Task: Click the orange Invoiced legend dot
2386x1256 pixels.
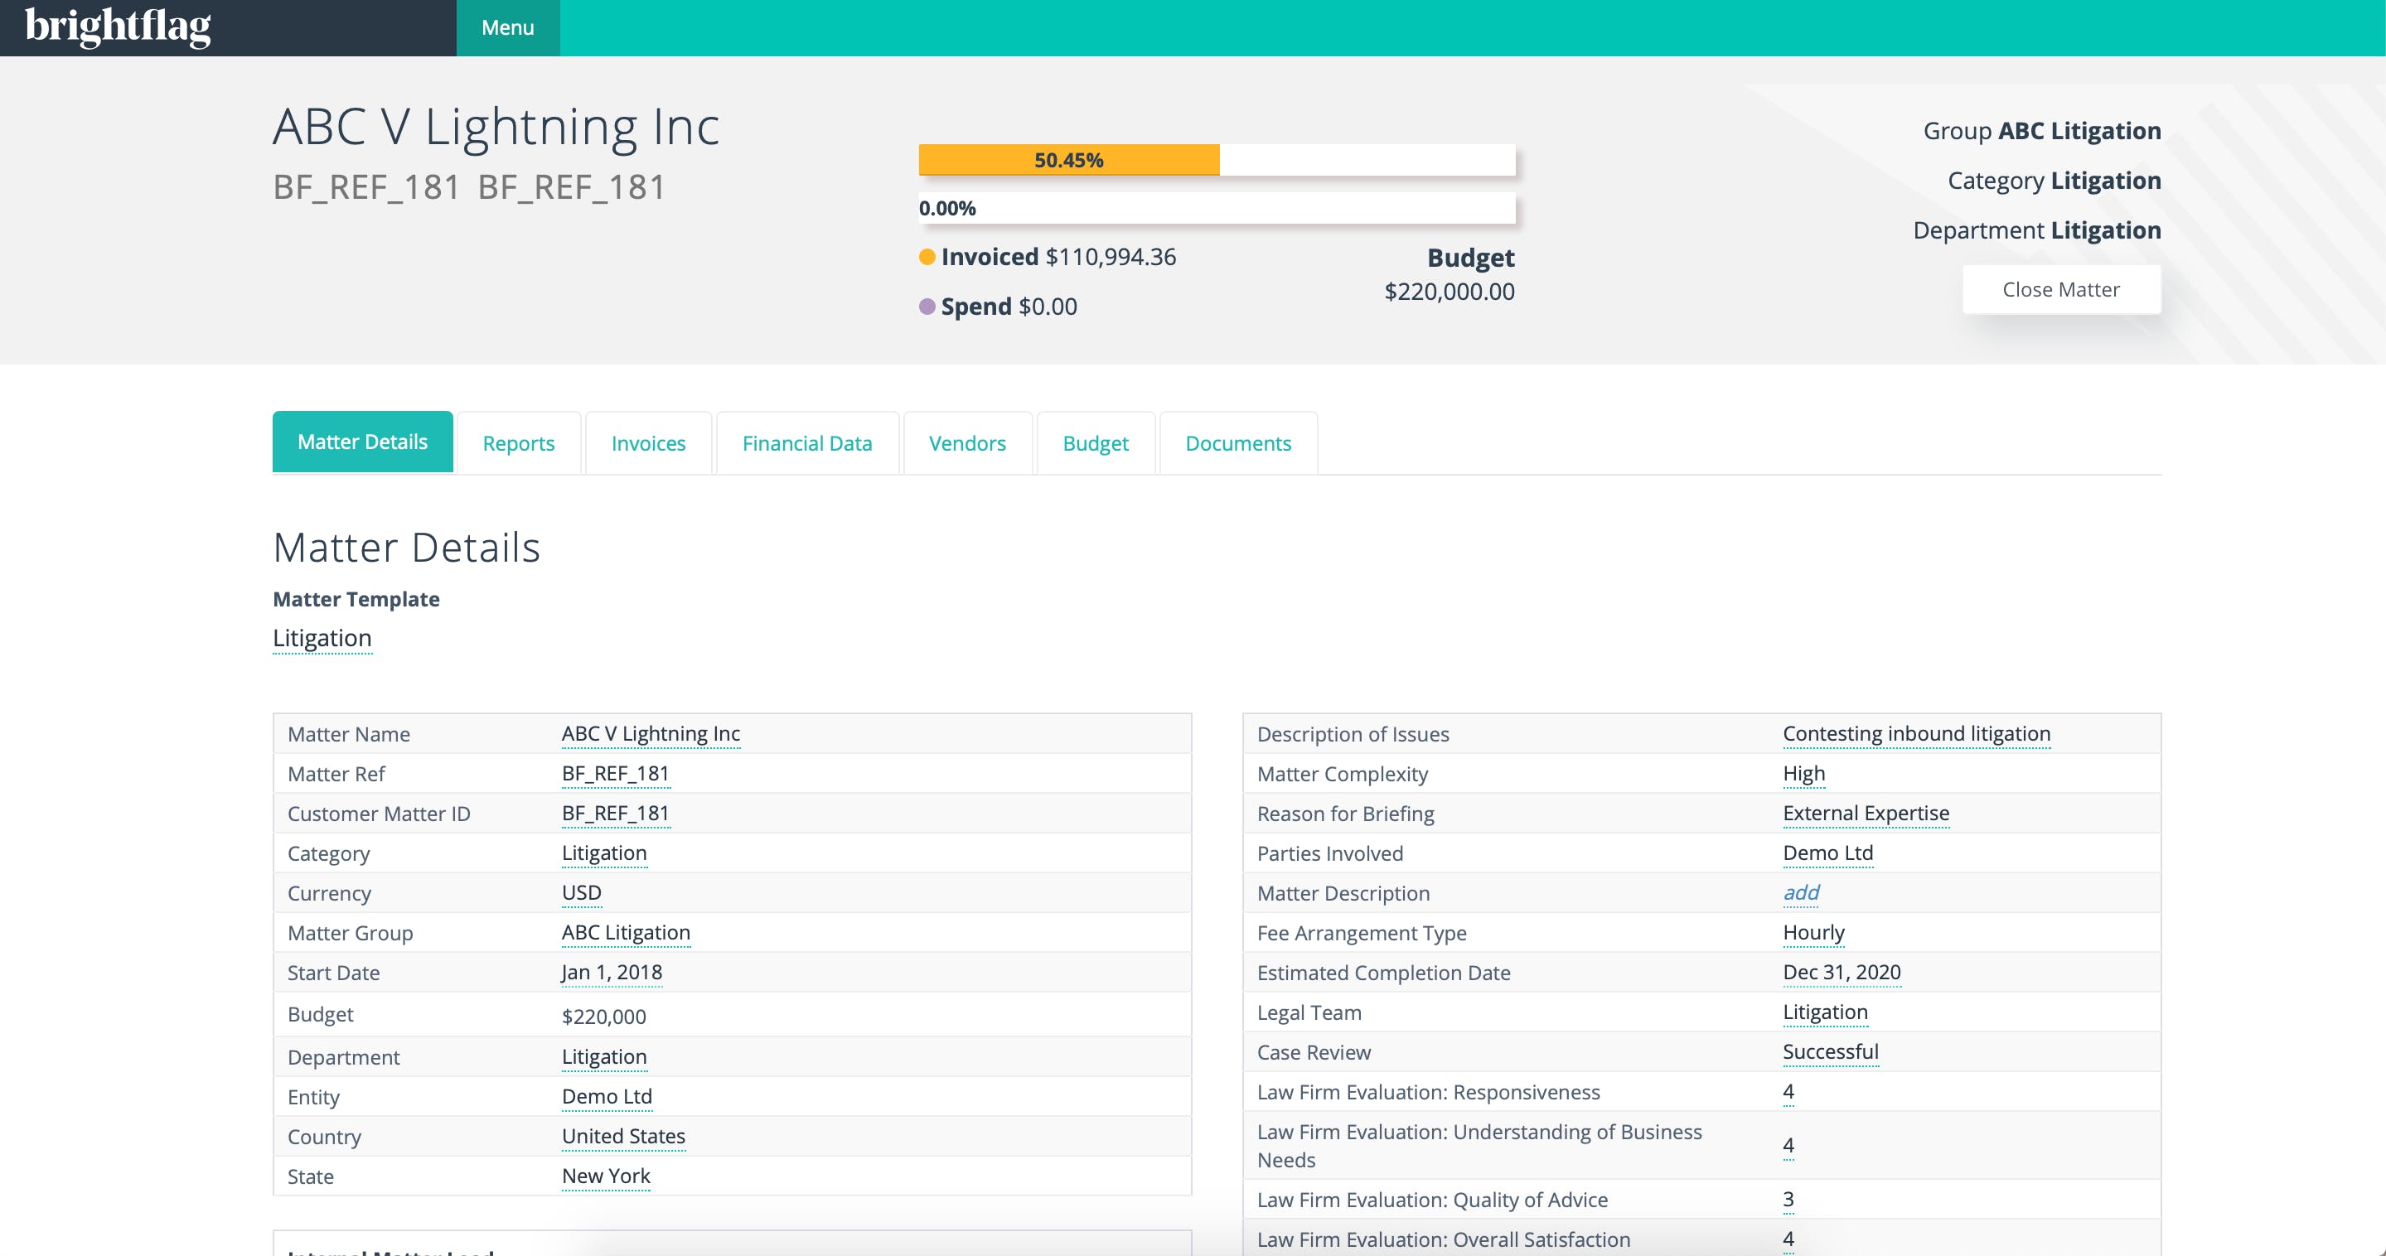Action: coord(927,258)
